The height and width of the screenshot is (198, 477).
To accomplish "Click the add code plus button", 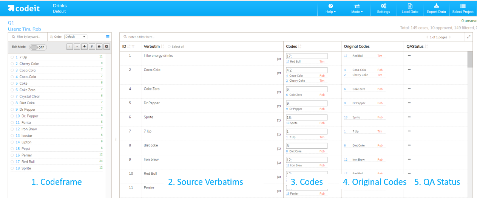I will click(x=84, y=47).
